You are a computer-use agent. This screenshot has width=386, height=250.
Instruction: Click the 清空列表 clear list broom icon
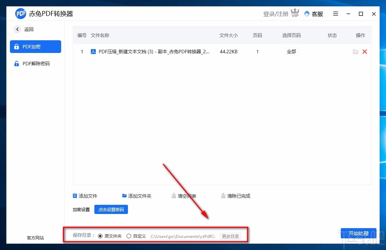point(174,196)
